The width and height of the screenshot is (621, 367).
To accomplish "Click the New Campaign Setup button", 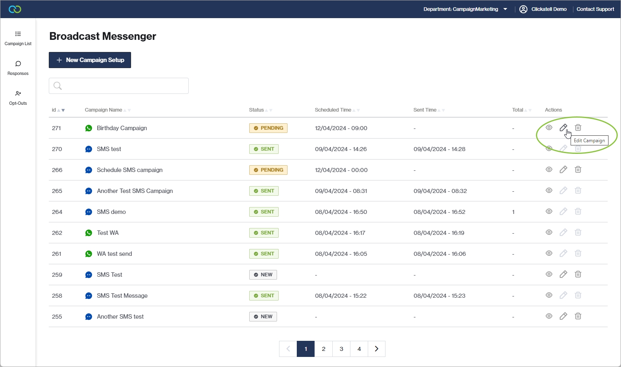I will (90, 60).
